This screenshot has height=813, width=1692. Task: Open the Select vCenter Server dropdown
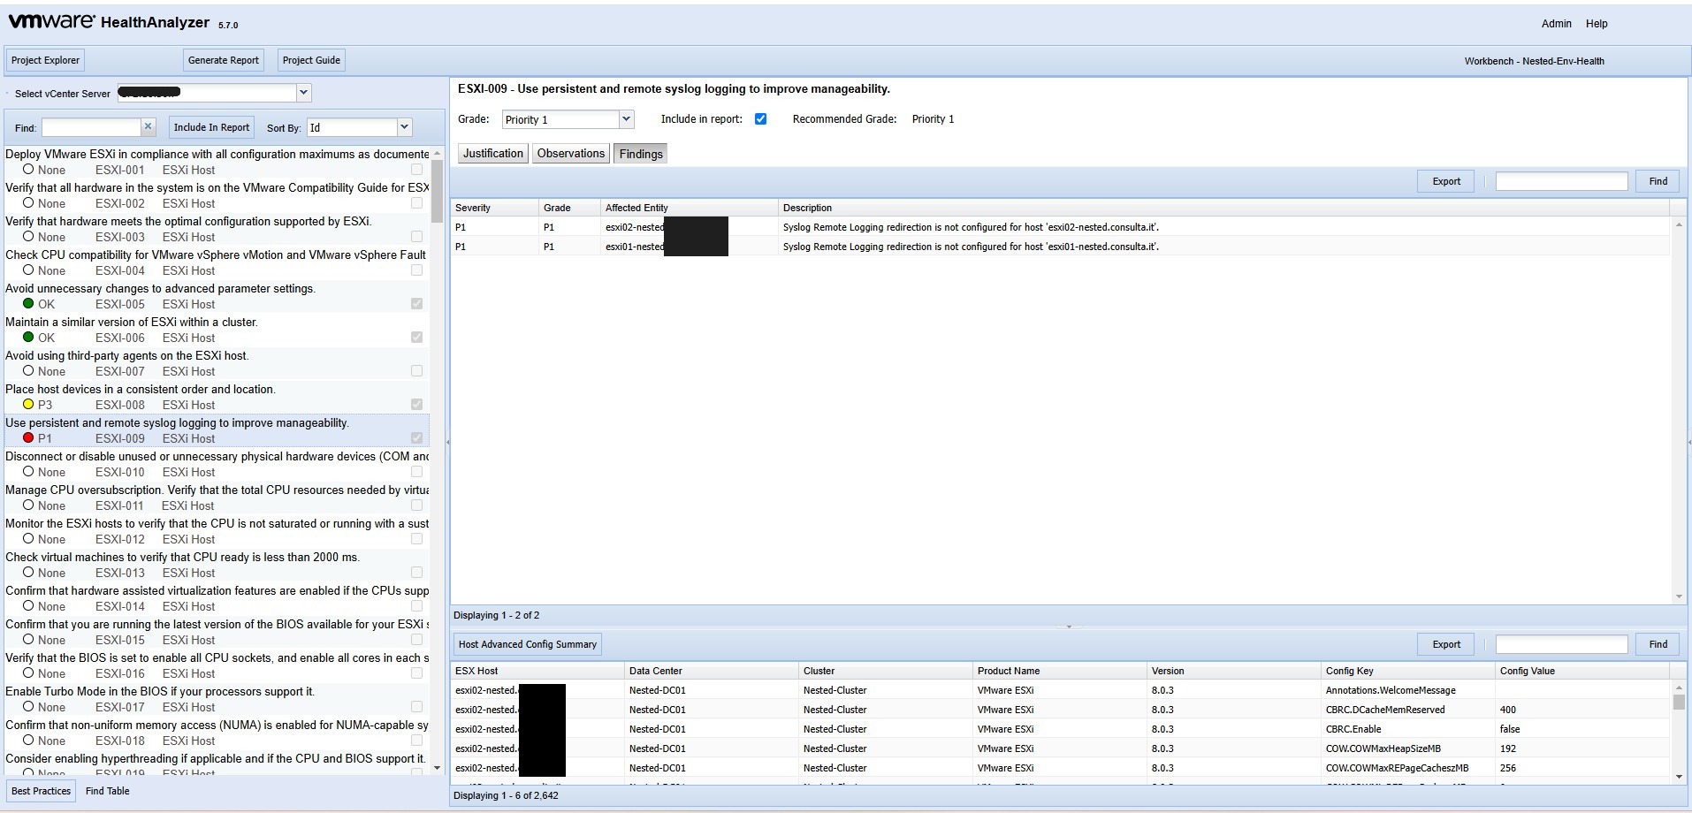coord(303,93)
